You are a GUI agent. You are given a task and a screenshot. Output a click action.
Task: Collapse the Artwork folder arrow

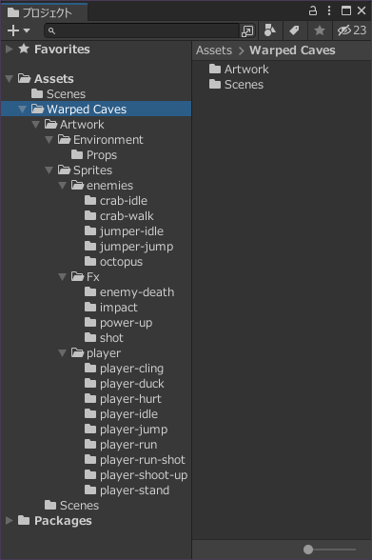pyautogui.click(x=35, y=124)
